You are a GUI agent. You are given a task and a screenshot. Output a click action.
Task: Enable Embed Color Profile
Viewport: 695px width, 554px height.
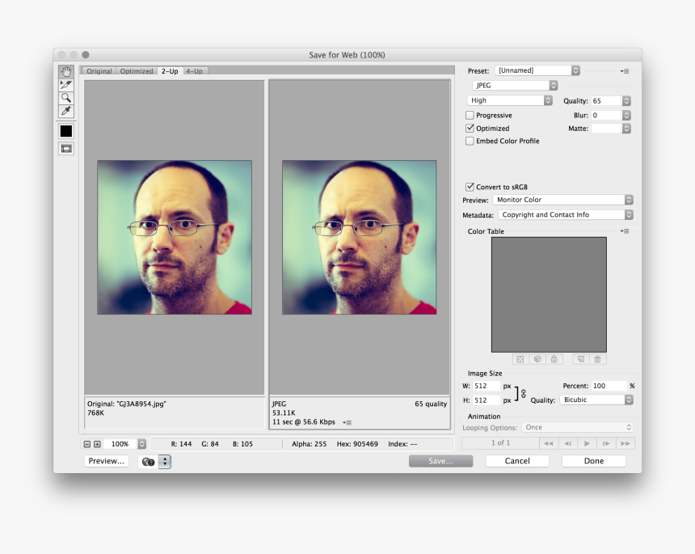(469, 141)
